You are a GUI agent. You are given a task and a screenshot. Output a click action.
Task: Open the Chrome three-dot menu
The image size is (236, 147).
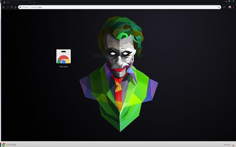(x=233, y=7)
